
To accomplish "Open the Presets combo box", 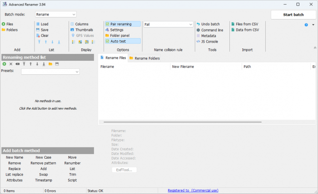I will [50, 71].
